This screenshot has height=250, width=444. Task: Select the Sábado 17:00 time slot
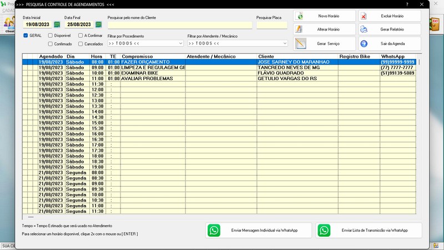pyautogui.click(x=219, y=145)
